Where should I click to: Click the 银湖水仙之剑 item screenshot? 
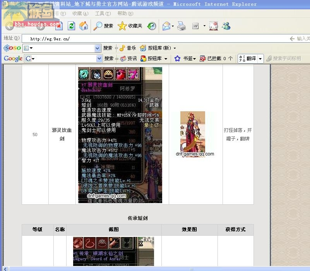coord(113,251)
